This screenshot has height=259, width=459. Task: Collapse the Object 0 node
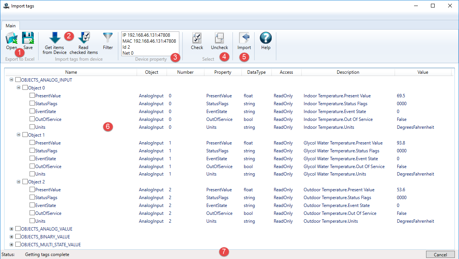pyautogui.click(x=19, y=88)
